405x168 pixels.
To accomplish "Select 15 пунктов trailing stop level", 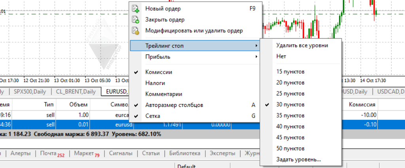I will coord(290,72).
